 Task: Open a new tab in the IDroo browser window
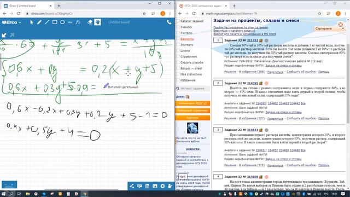pos(59,6)
